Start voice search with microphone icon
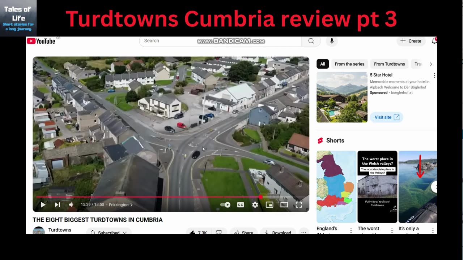The width and height of the screenshot is (463, 260). pyautogui.click(x=332, y=41)
